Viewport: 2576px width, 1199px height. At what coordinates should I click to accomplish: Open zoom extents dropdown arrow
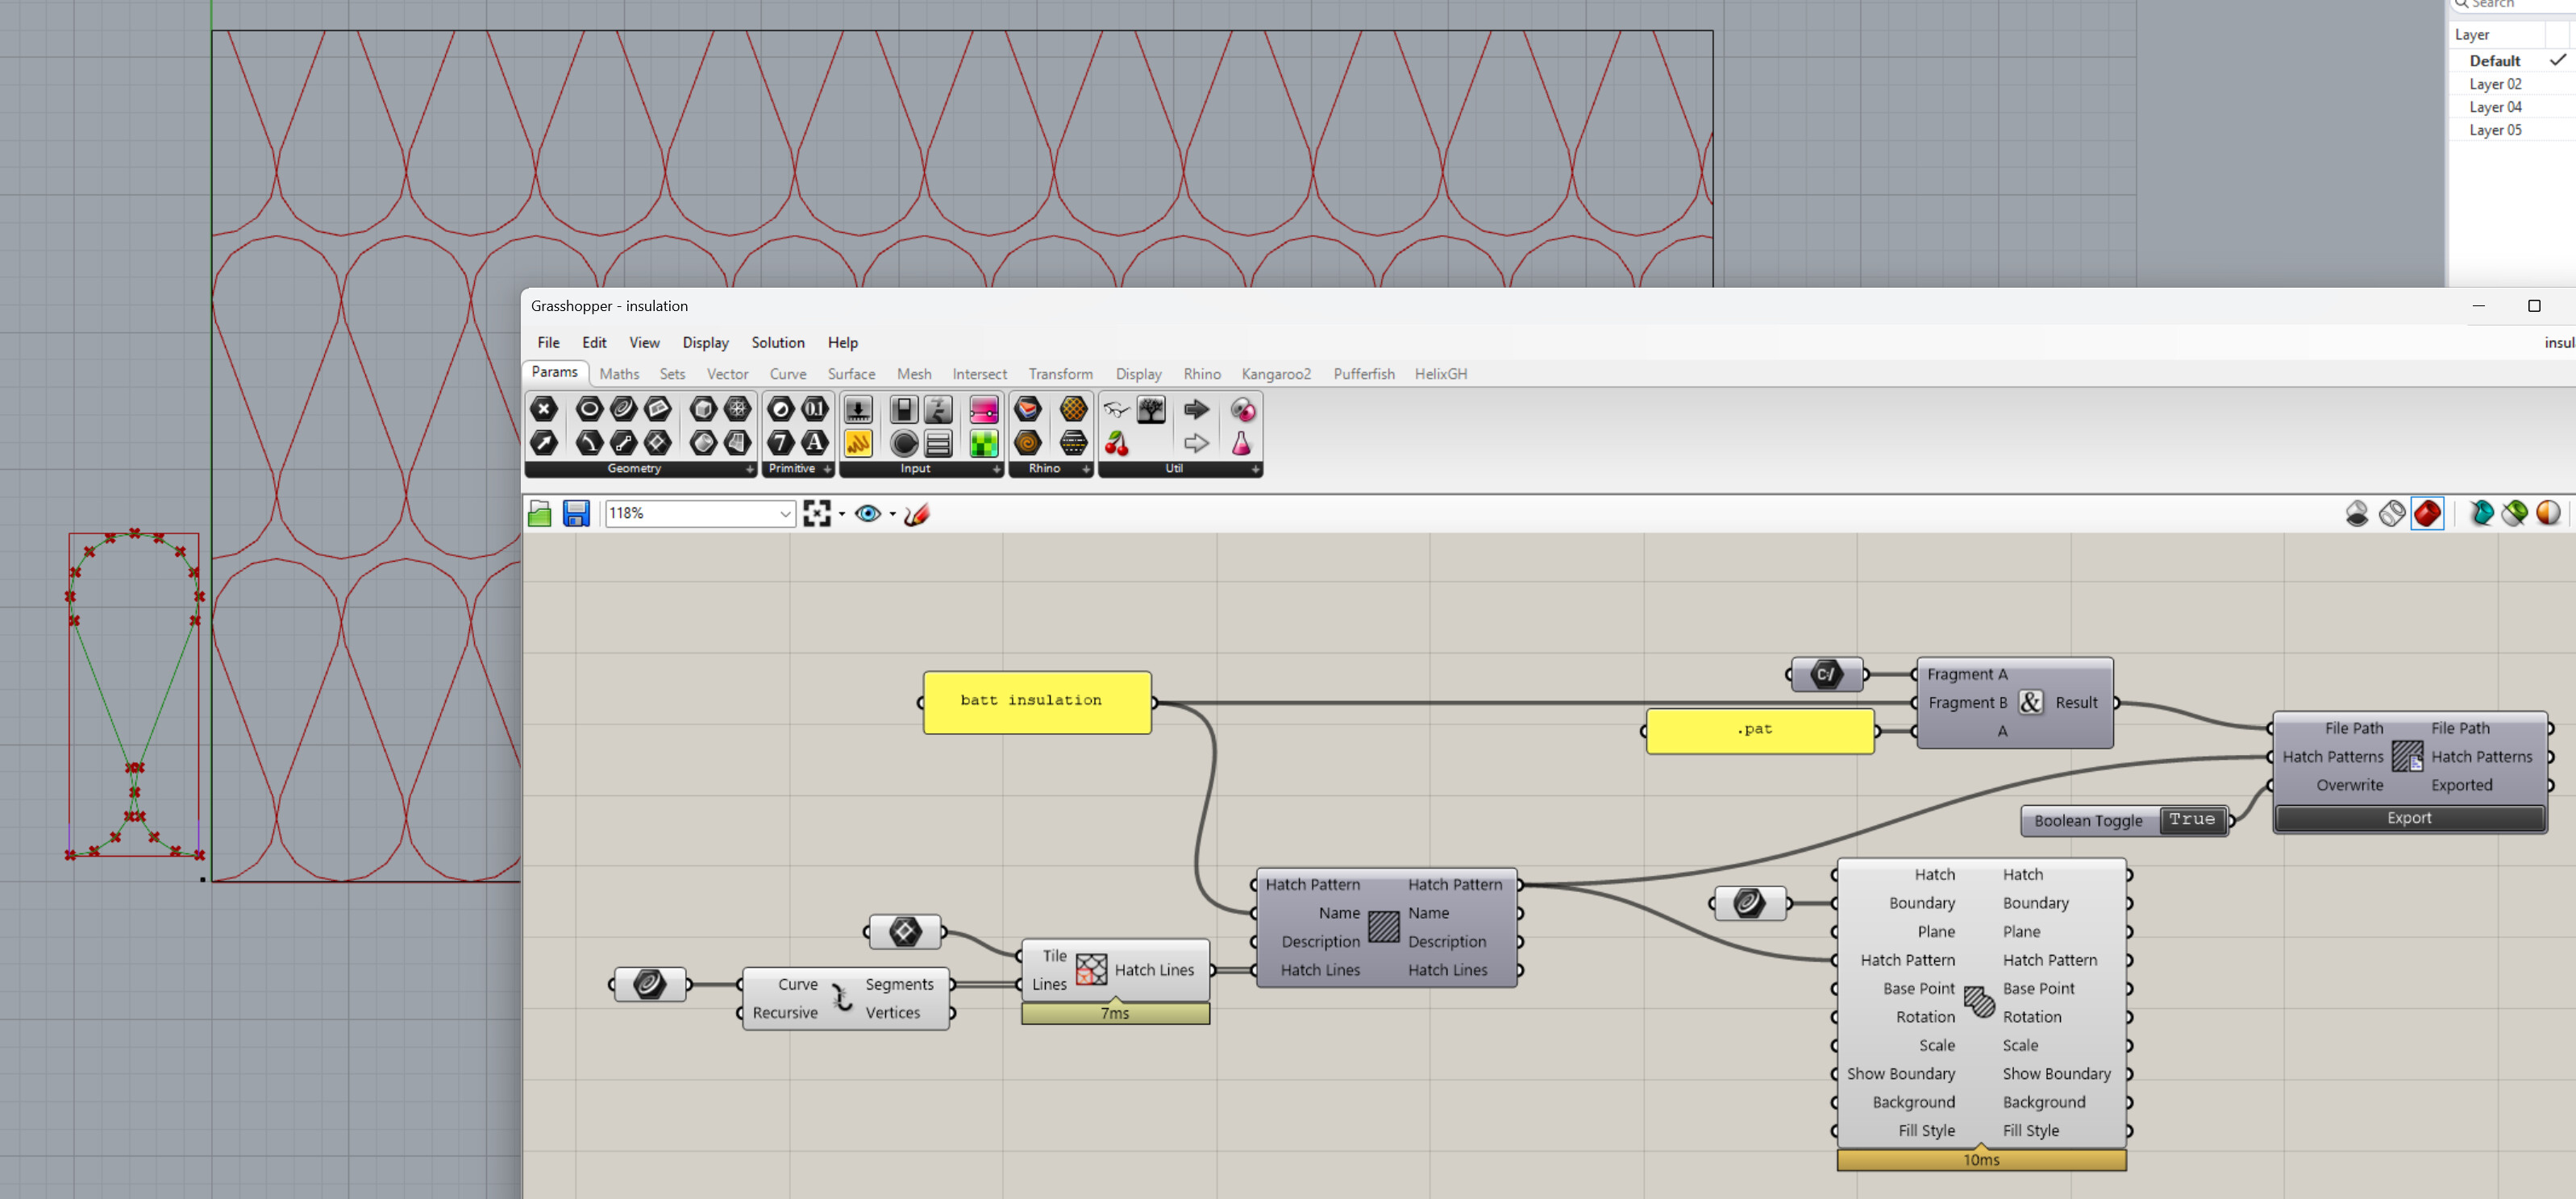point(842,515)
